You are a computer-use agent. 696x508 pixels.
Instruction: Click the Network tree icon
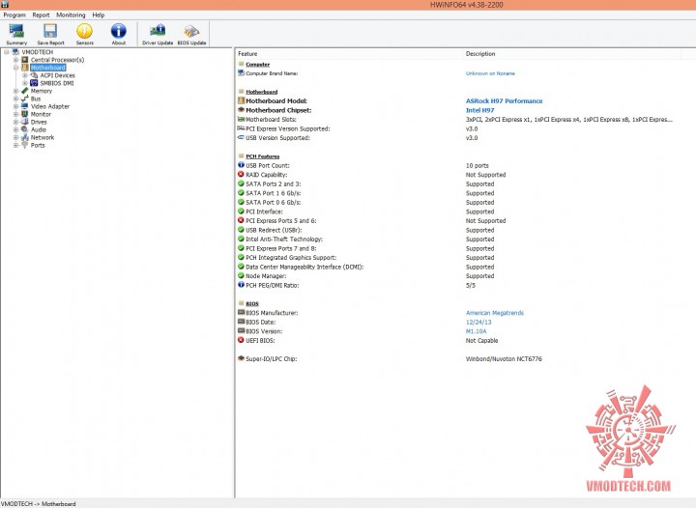25,137
